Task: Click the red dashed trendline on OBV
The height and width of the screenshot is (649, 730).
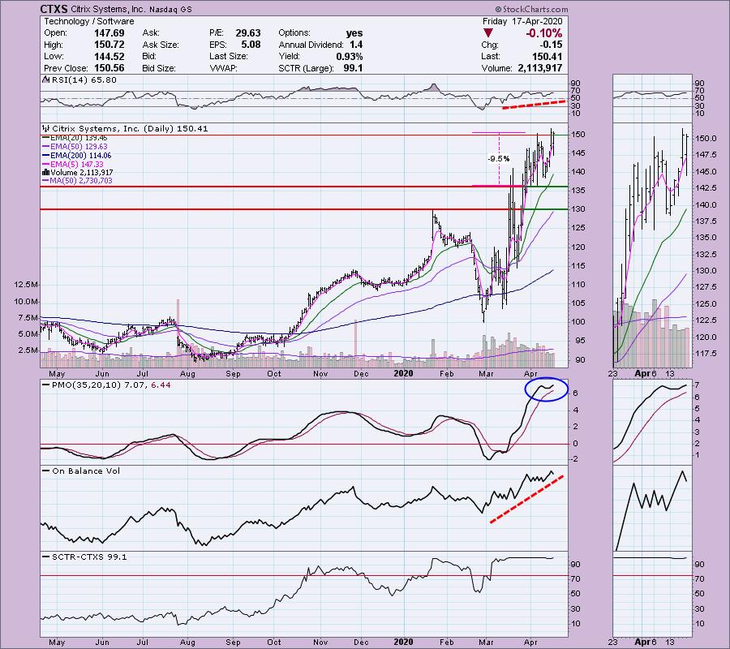Action: (527, 497)
